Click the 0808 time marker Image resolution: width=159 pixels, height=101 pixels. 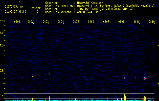(x=121, y=22)
